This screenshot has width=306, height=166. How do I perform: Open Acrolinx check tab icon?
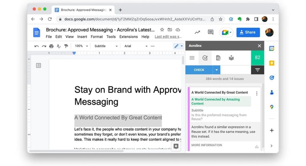[x=205, y=58]
